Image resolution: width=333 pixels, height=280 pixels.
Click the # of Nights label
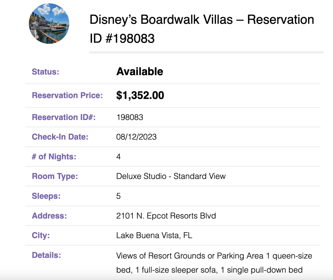tap(54, 157)
